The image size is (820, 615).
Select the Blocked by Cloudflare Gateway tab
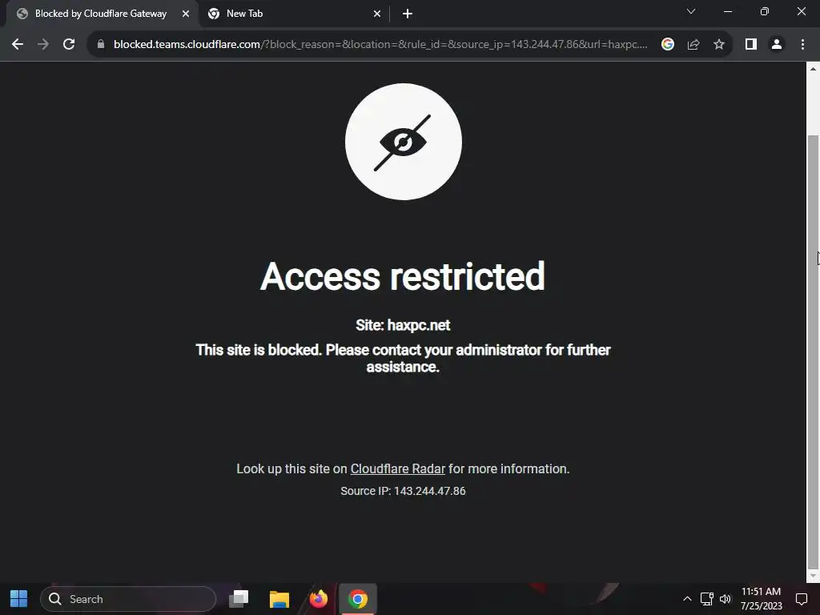pyautogui.click(x=101, y=14)
